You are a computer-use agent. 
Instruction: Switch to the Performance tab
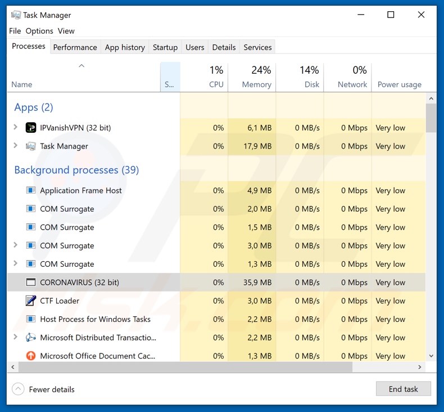tap(75, 47)
